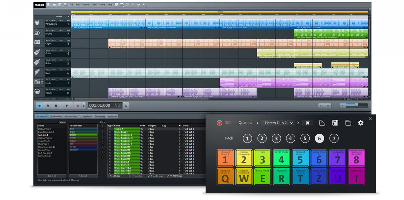Mute the Drums track

53,30
